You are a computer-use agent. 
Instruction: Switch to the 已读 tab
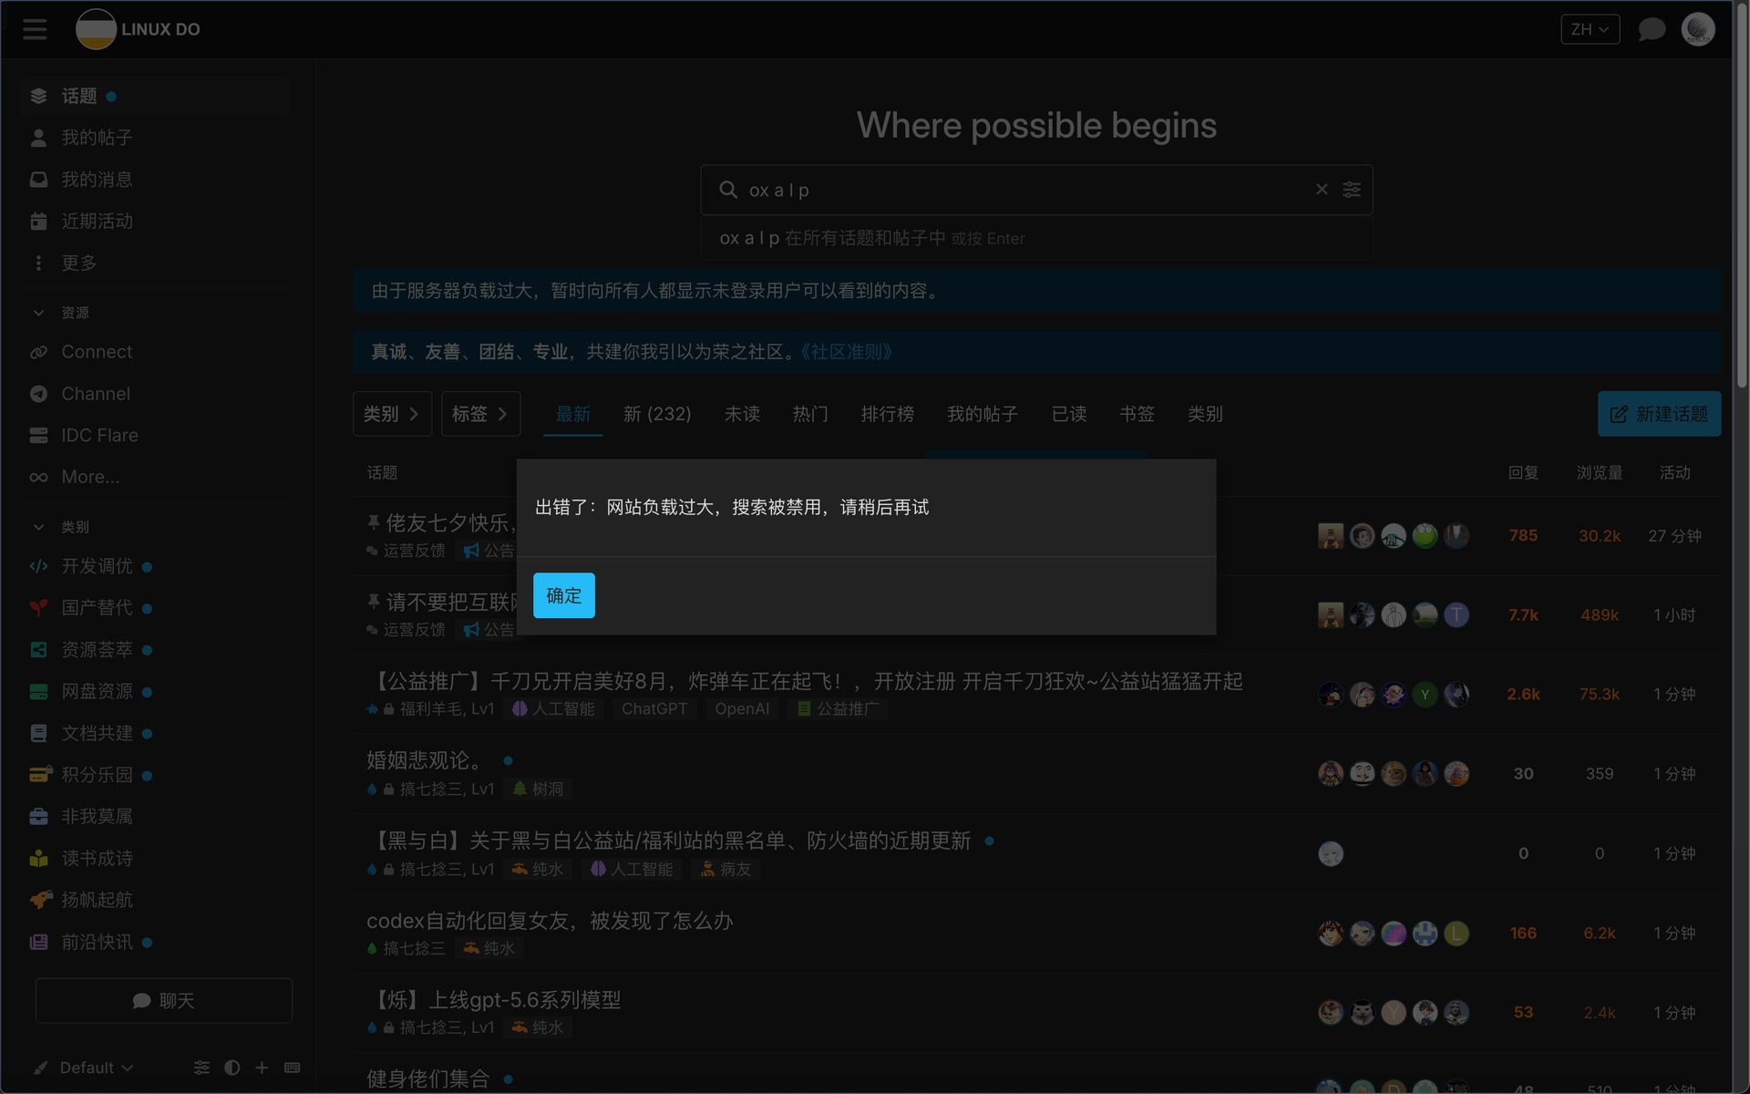point(1069,414)
